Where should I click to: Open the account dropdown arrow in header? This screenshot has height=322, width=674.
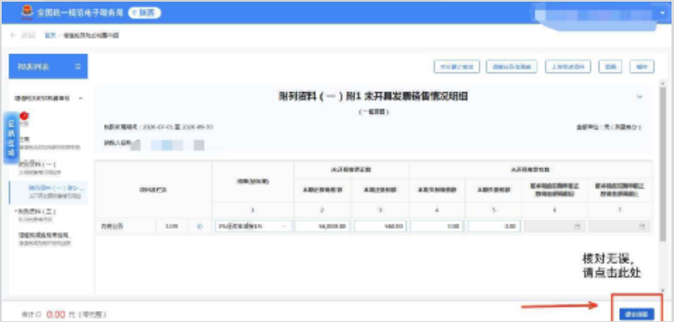662,13
